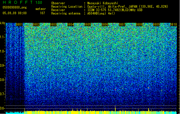Click the Observer label
This screenshot has width=180, height=114.
[x=58, y=3]
